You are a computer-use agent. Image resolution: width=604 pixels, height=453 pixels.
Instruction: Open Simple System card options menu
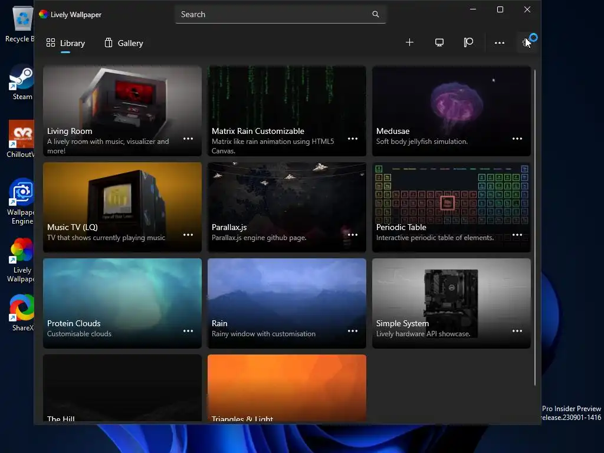tap(517, 331)
